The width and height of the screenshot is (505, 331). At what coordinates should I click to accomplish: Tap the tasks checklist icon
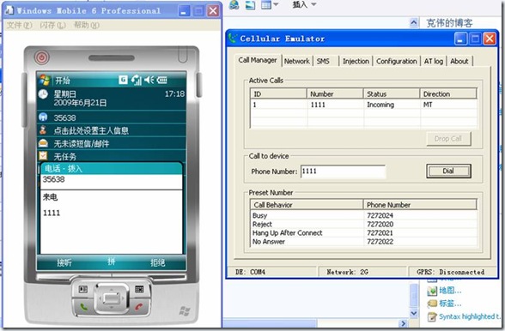[x=43, y=156]
